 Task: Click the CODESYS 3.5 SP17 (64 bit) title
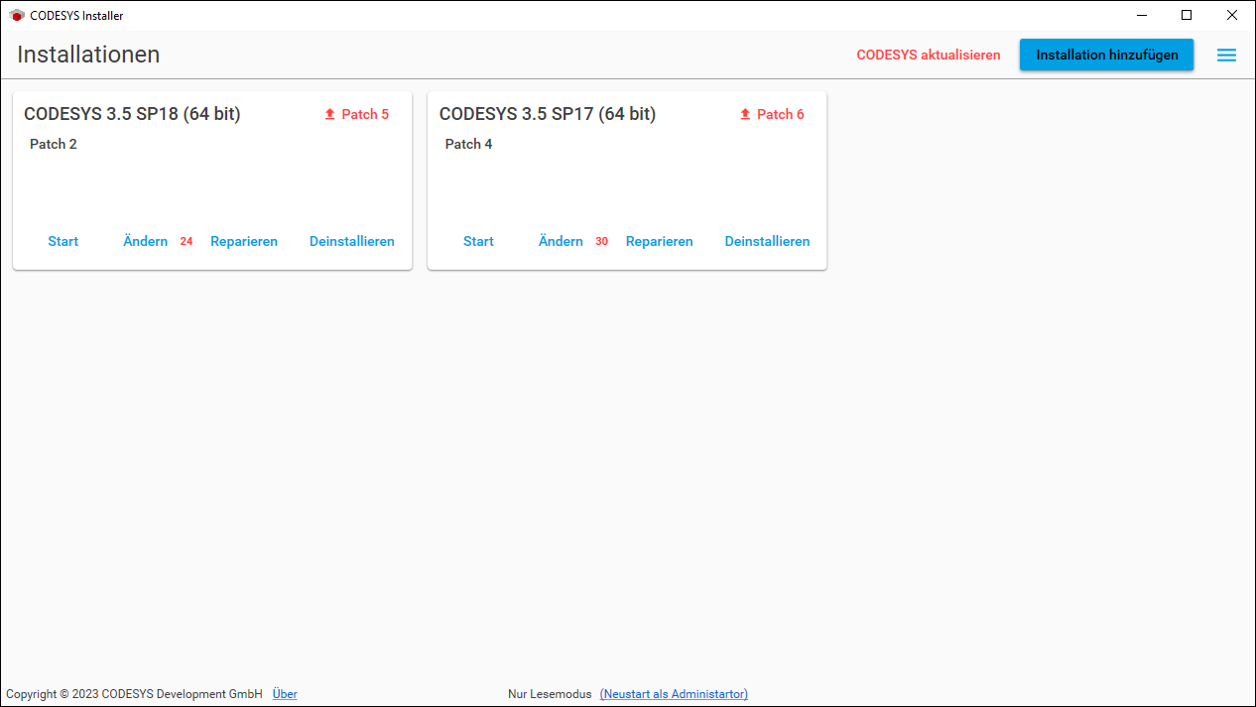tap(548, 114)
